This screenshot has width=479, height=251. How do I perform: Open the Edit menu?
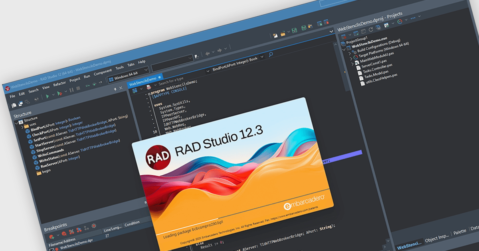pyautogui.click(x=22, y=94)
